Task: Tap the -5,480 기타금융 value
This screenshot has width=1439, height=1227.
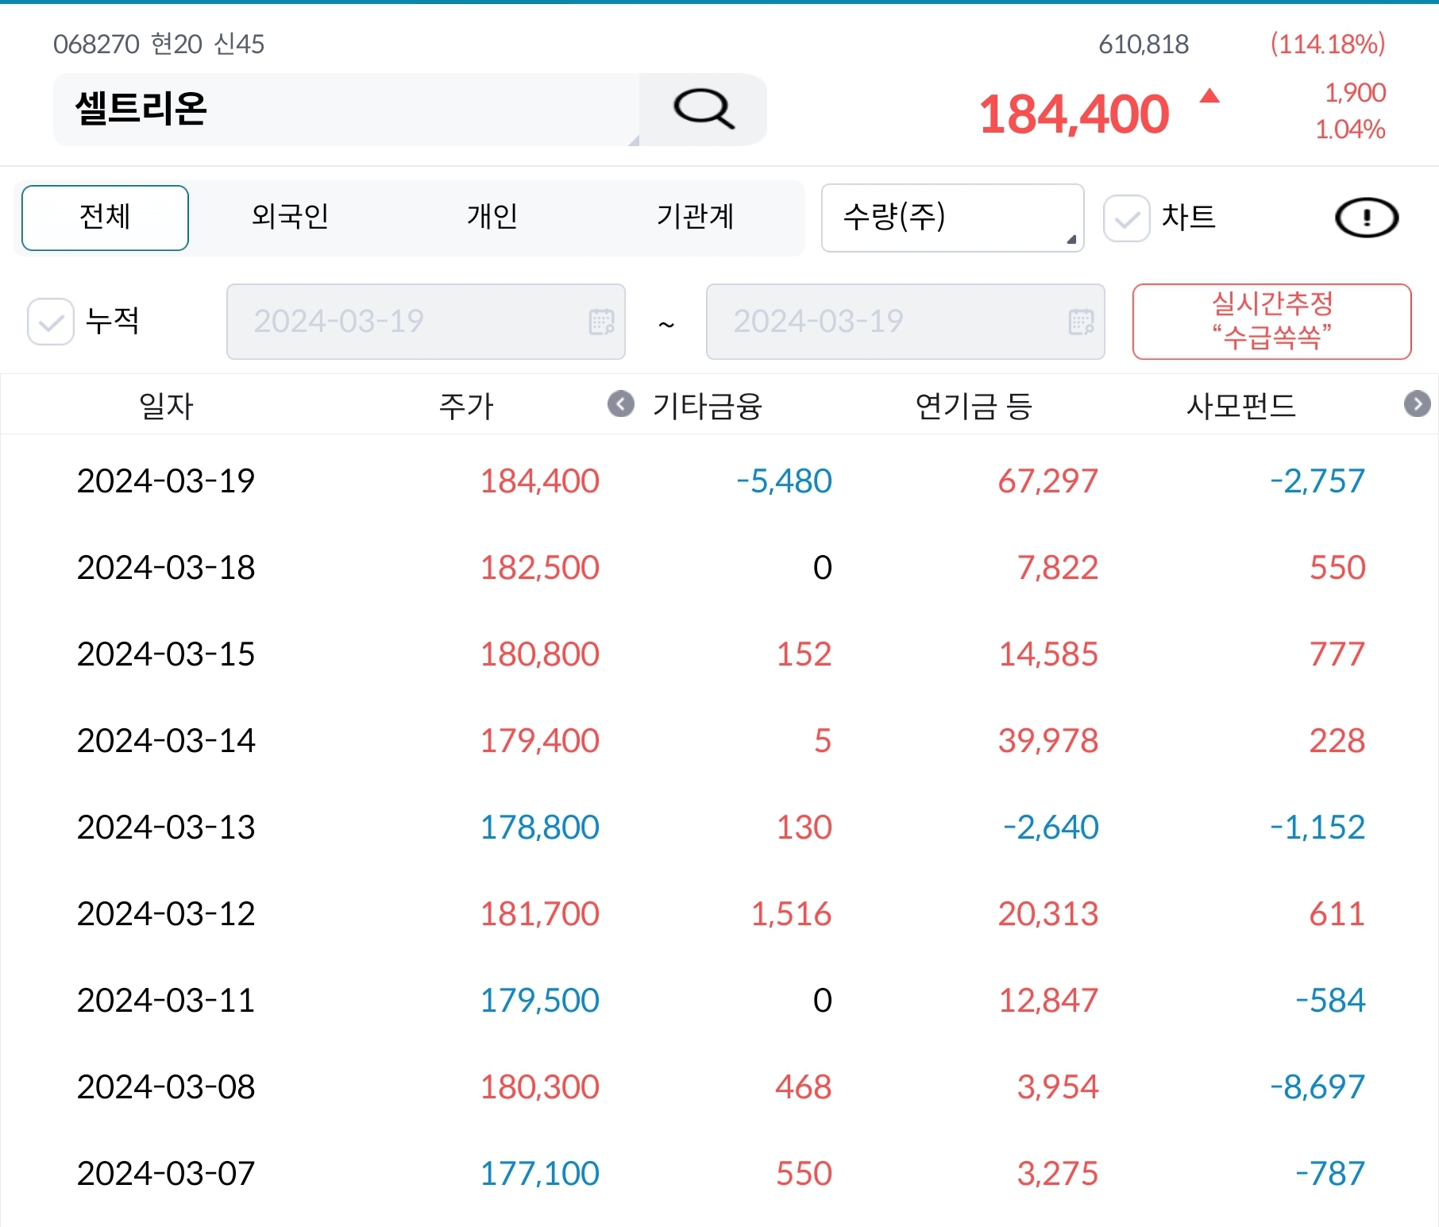Action: tap(784, 481)
